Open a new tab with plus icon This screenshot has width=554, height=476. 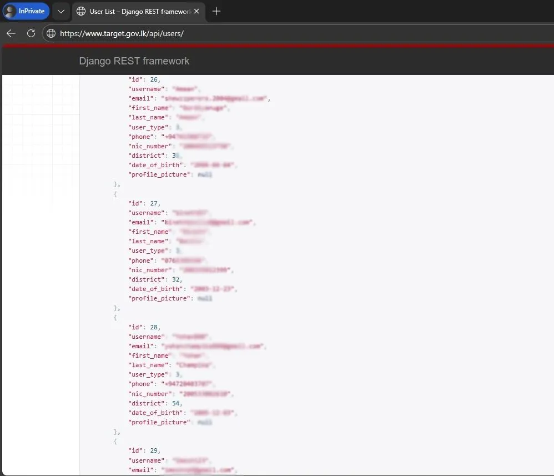216,11
